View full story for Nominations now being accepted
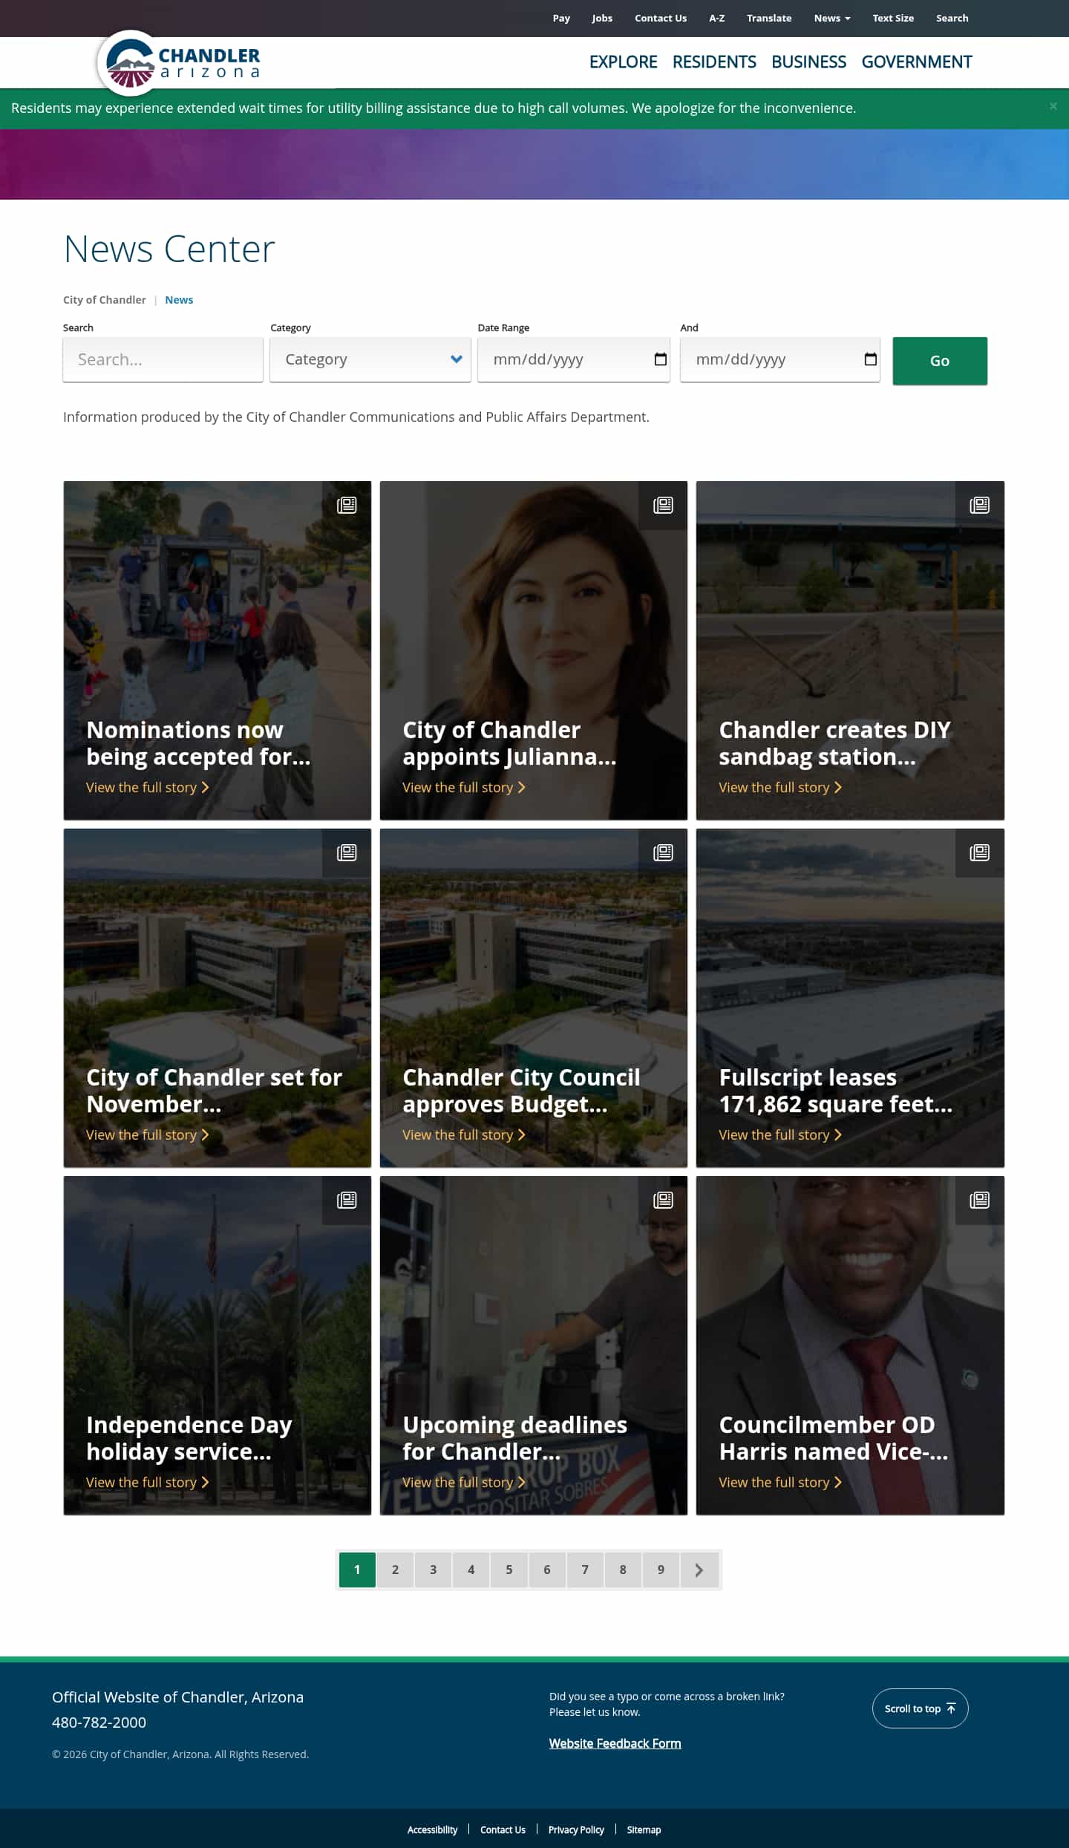Image resolution: width=1069 pixels, height=1848 pixels. (x=147, y=787)
